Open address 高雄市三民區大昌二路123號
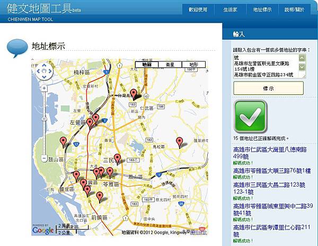 (x=269, y=188)
